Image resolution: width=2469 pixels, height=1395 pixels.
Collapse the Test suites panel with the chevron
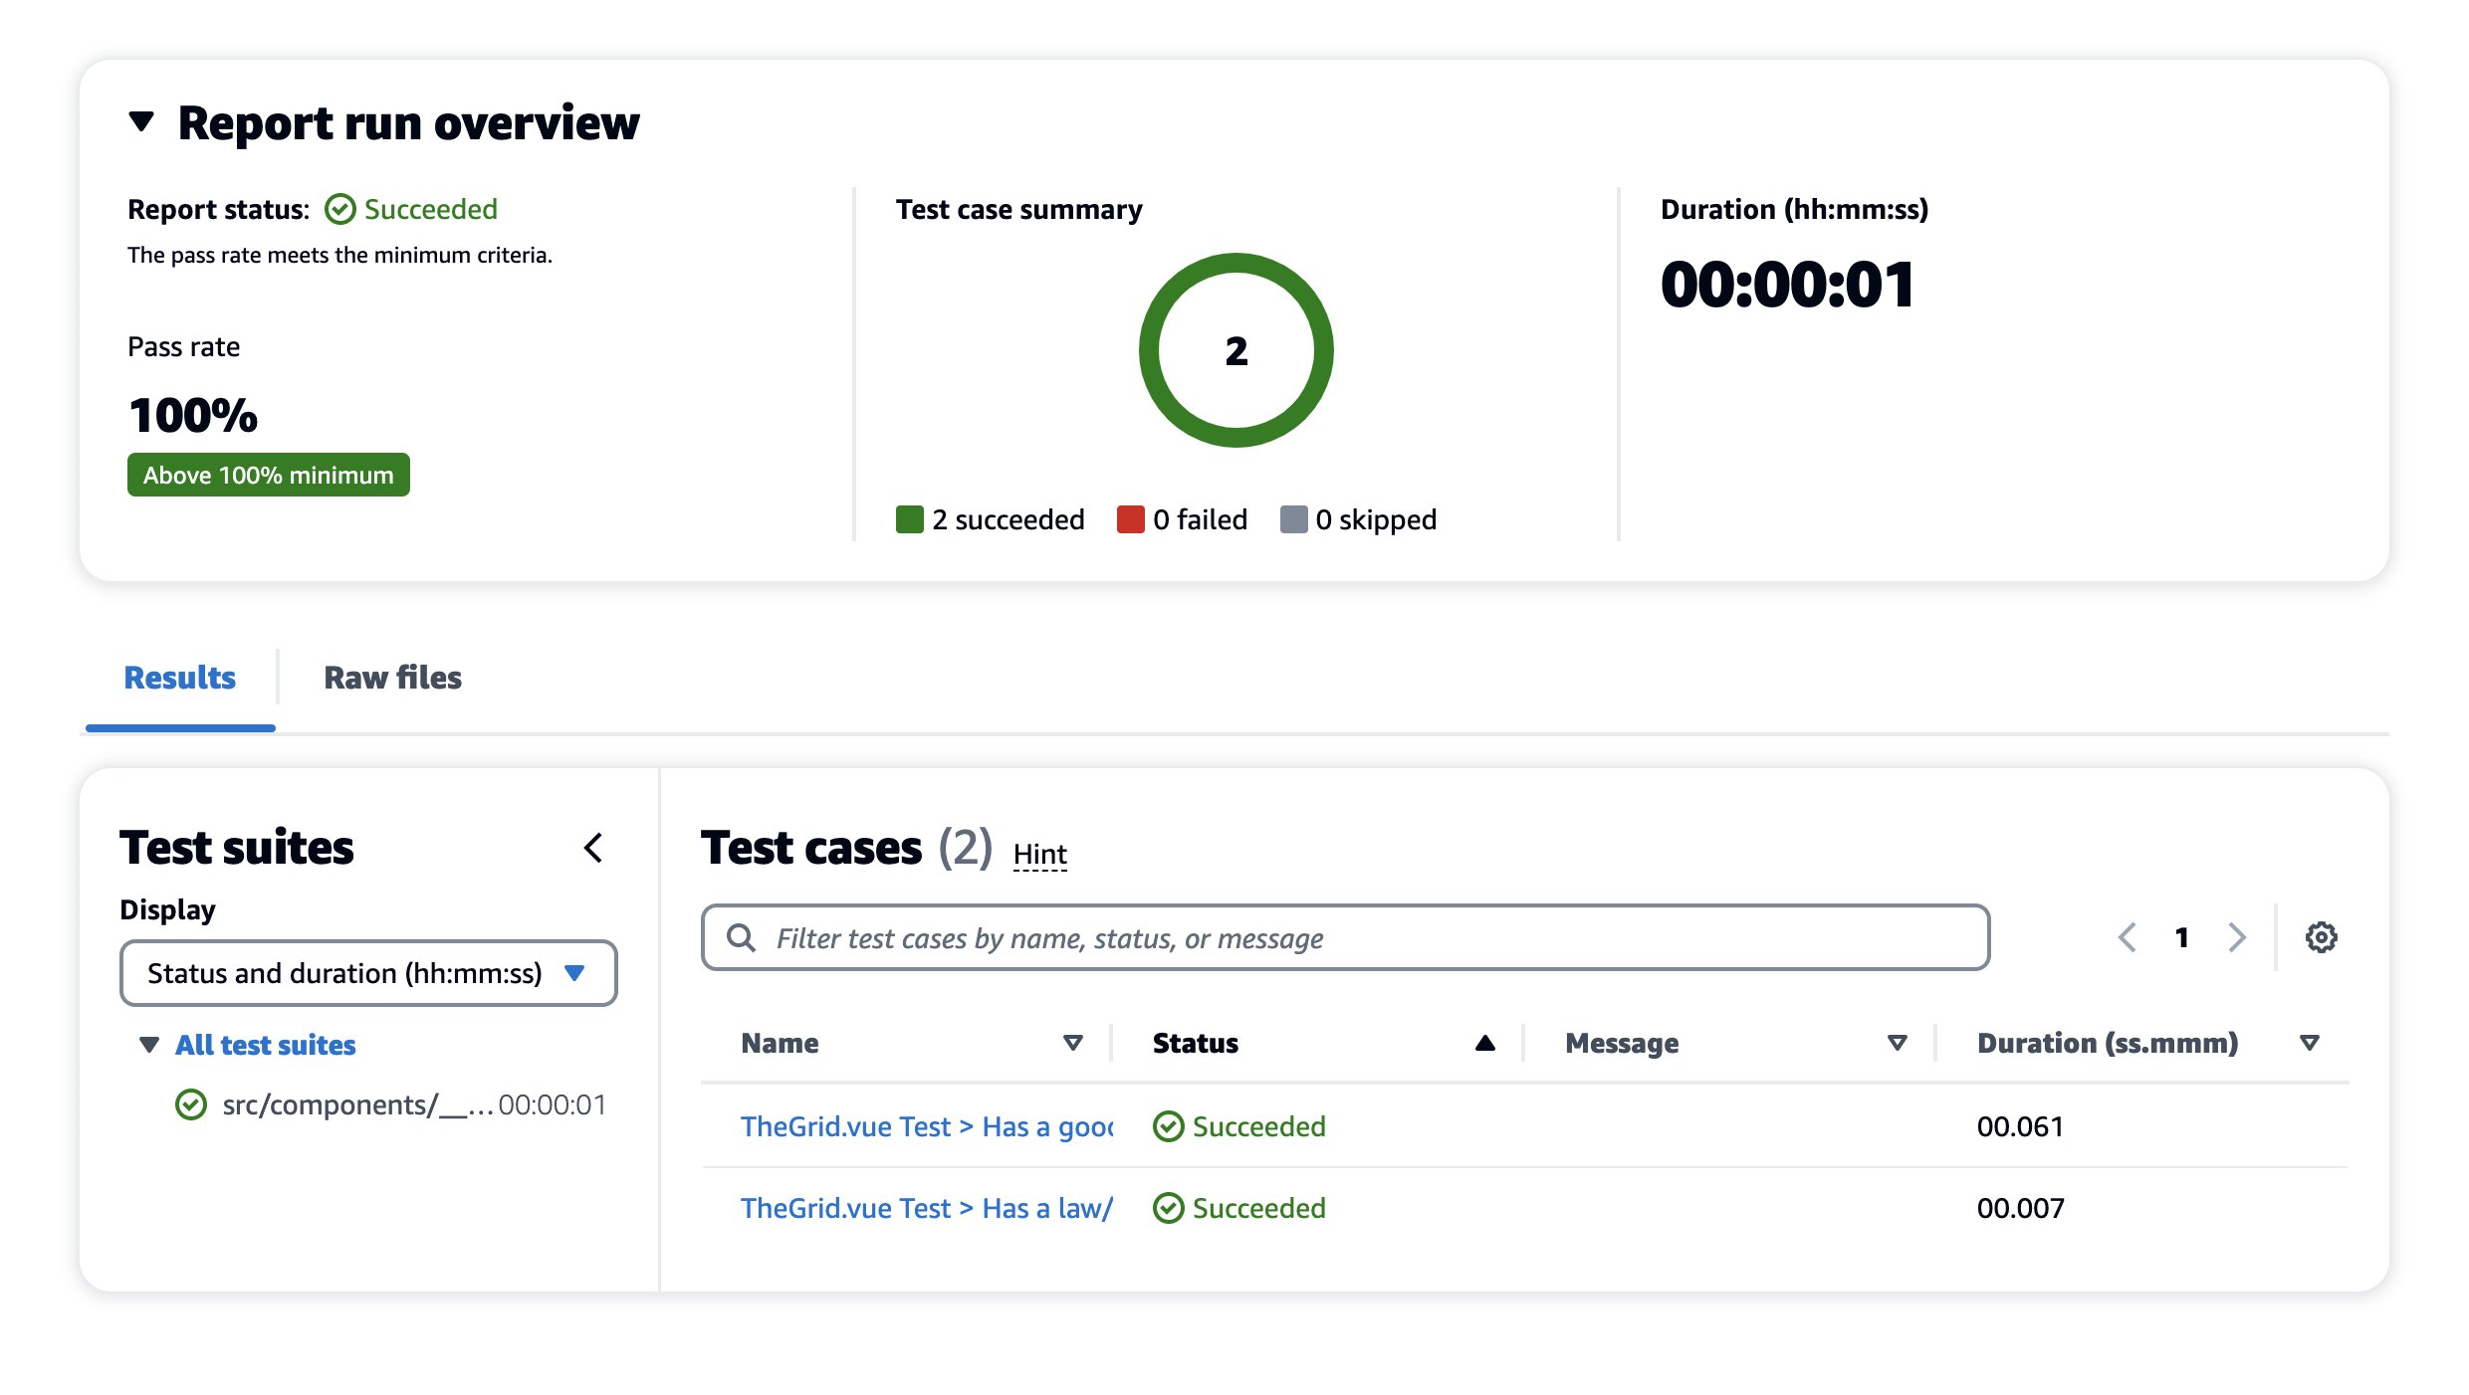(x=593, y=849)
